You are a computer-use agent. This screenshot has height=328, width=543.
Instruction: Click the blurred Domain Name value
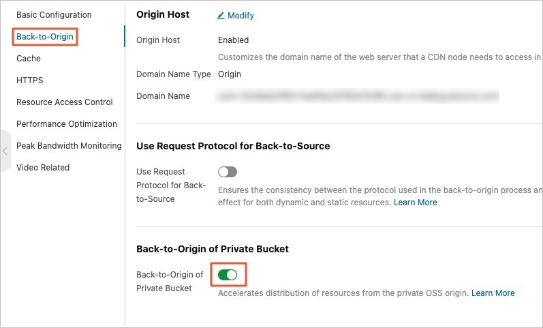coord(358,96)
